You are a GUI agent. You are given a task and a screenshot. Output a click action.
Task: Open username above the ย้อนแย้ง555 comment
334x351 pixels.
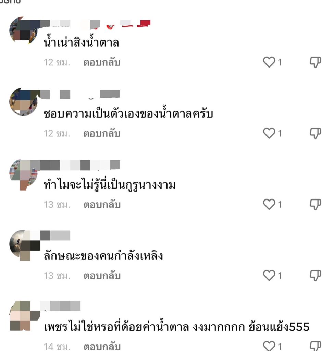tap(60, 306)
